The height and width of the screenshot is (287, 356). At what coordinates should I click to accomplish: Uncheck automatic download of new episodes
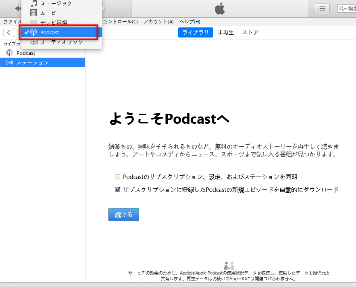tap(117, 189)
